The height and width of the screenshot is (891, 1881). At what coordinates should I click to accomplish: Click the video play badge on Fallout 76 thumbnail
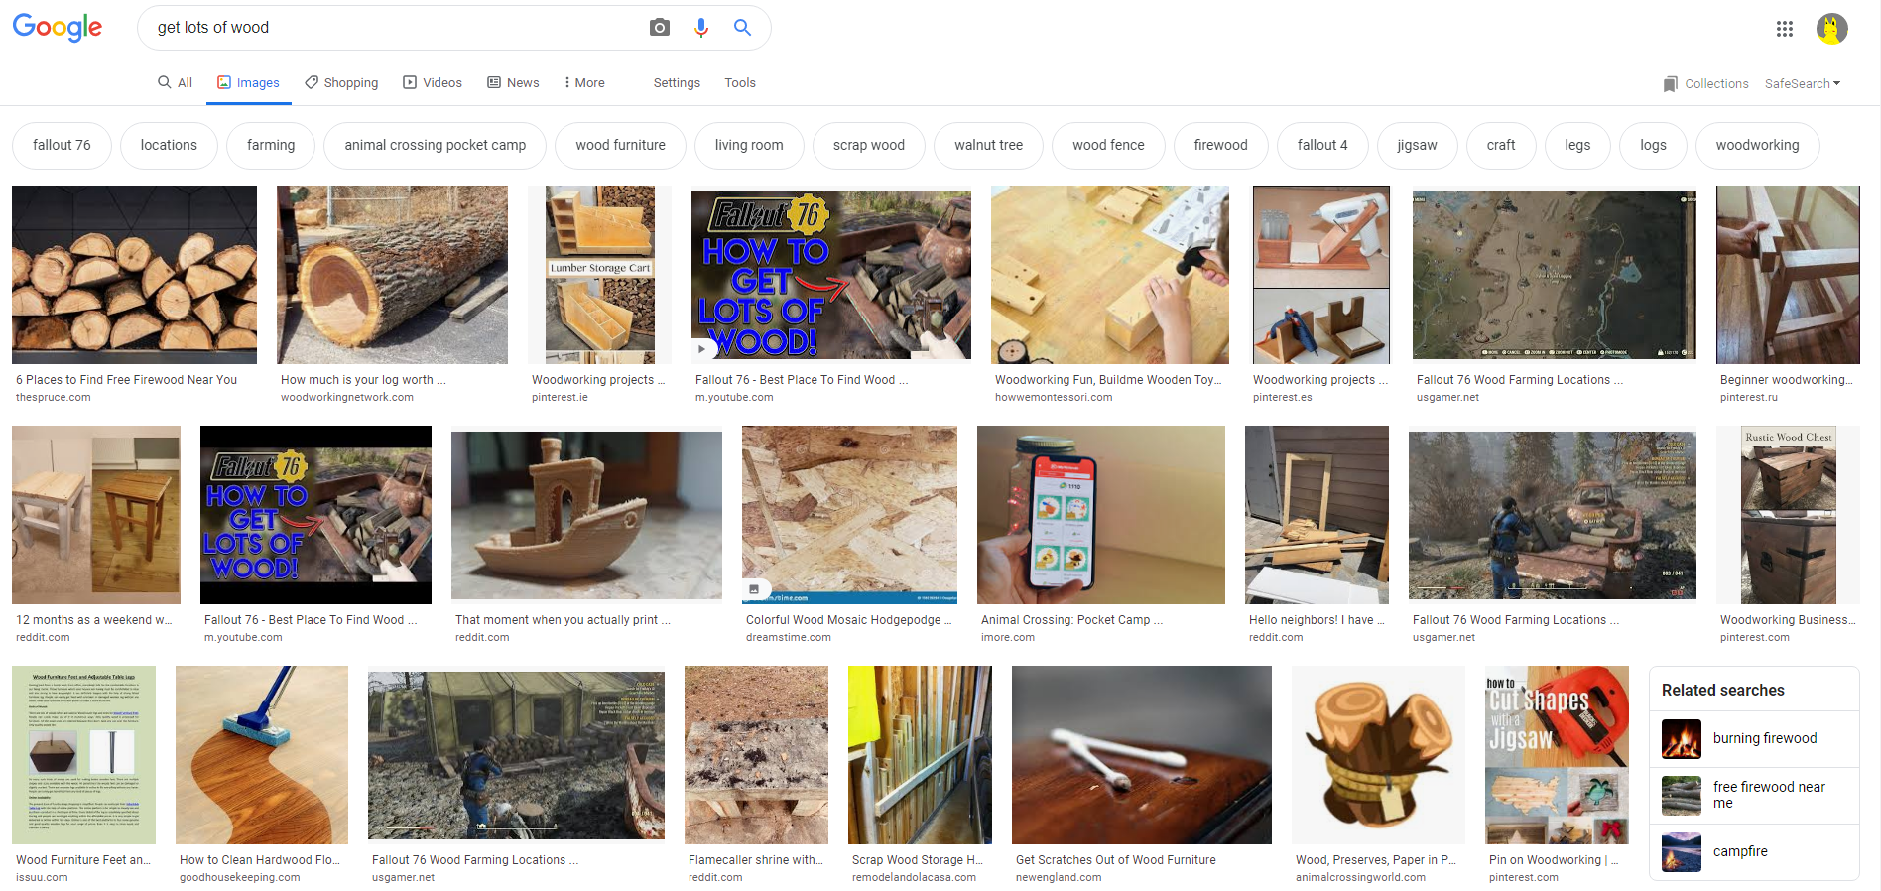(x=701, y=349)
